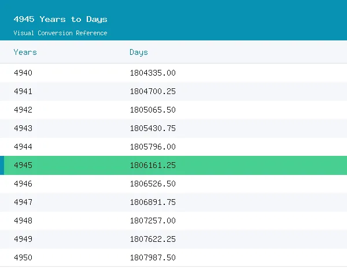Screen dimensions: 347x269
Task: Select the cell with year 4942
Action: [x=23, y=110]
